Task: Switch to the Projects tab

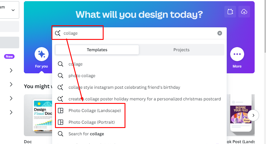Action: (x=181, y=50)
